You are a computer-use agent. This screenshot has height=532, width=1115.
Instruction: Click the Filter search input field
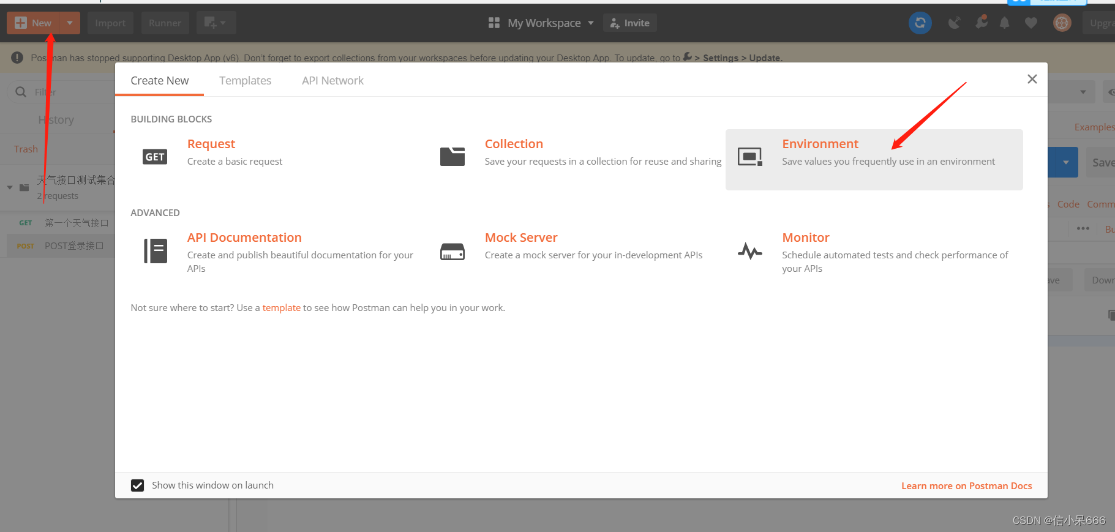61,92
